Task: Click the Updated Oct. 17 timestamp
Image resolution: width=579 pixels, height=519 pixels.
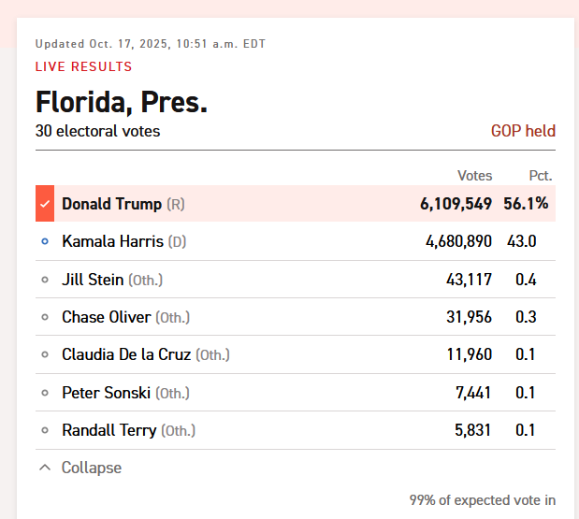Action: [x=151, y=44]
